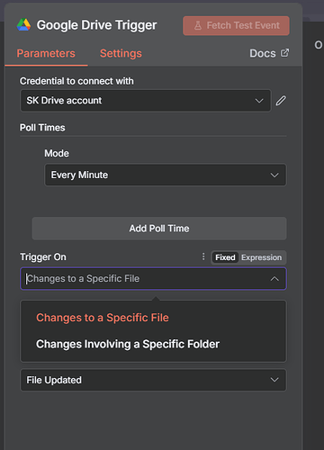Choose Changes Involving a Specific Folder option
The image size is (324, 450).
(128, 344)
